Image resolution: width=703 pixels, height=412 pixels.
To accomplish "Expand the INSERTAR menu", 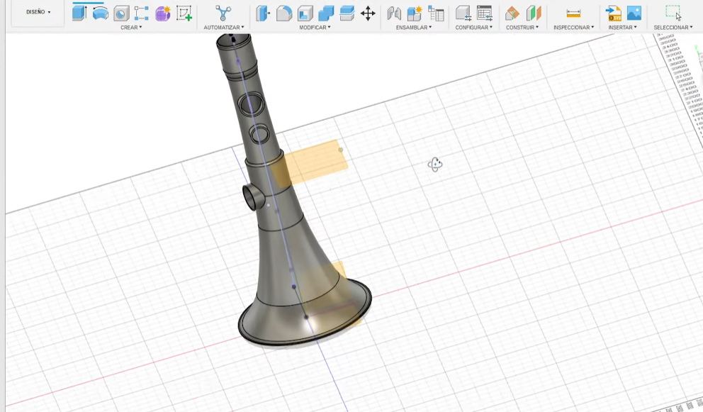I will [x=622, y=28].
